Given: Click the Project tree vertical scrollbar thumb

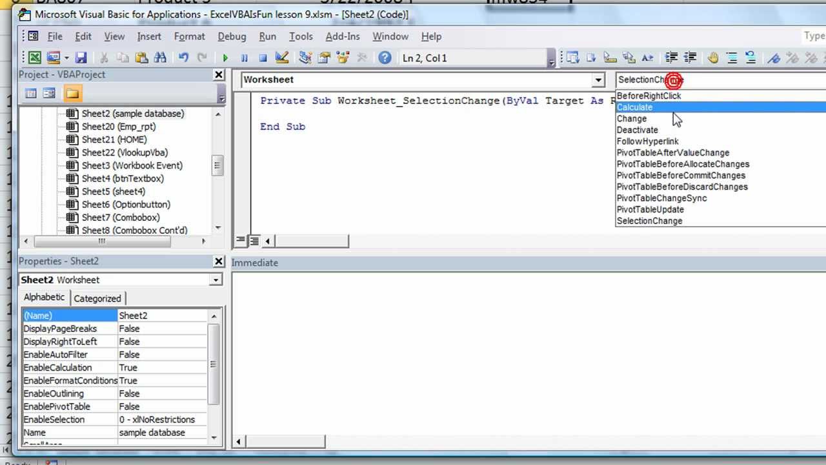Looking at the screenshot, I should (217, 165).
